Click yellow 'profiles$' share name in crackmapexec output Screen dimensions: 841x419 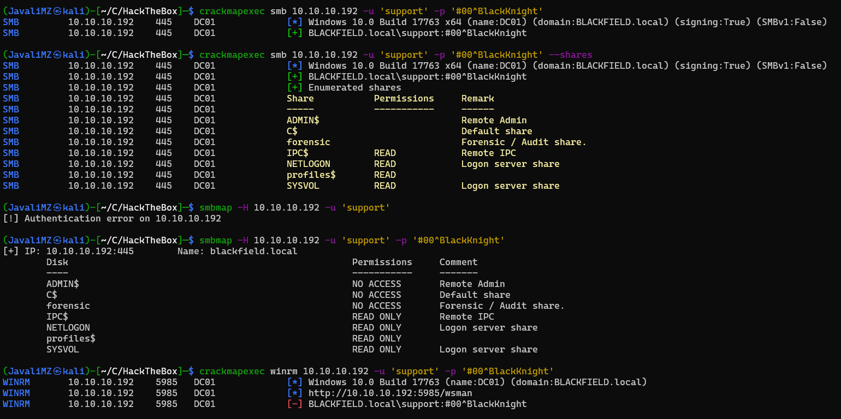(x=311, y=175)
